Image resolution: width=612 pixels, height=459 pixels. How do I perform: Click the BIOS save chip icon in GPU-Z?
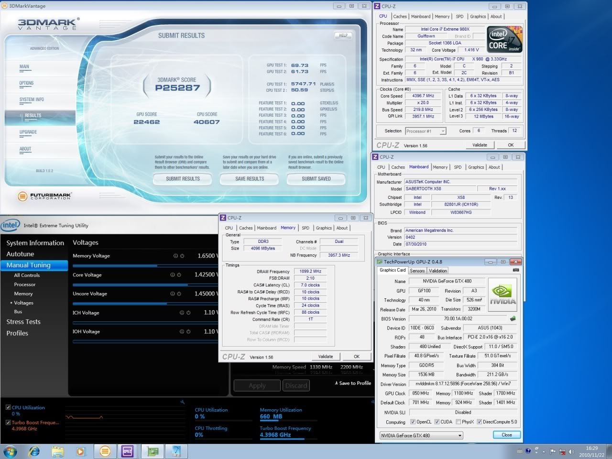pyautogui.click(x=513, y=318)
